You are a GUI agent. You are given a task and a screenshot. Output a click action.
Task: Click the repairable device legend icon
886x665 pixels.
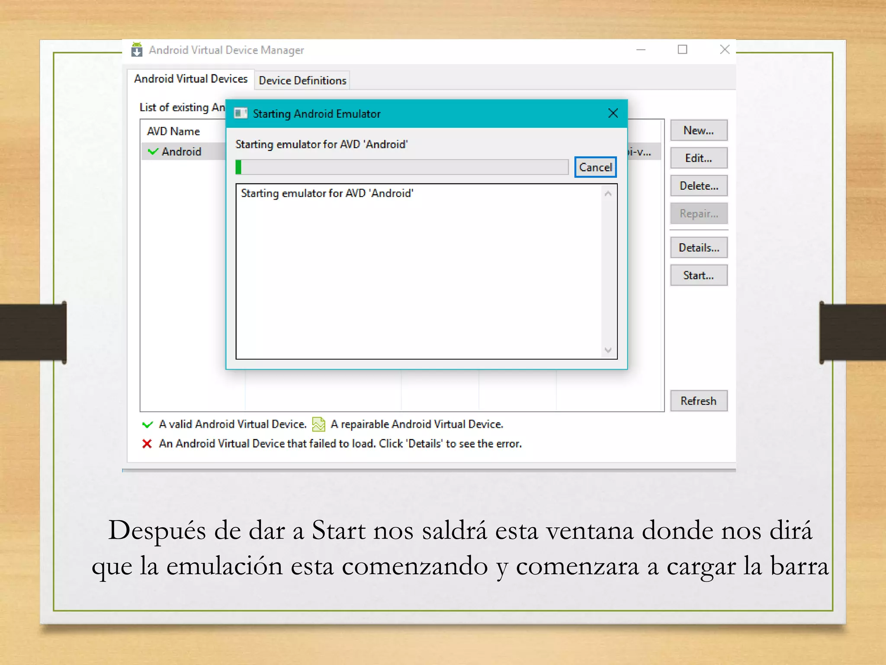(x=318, y=424)
